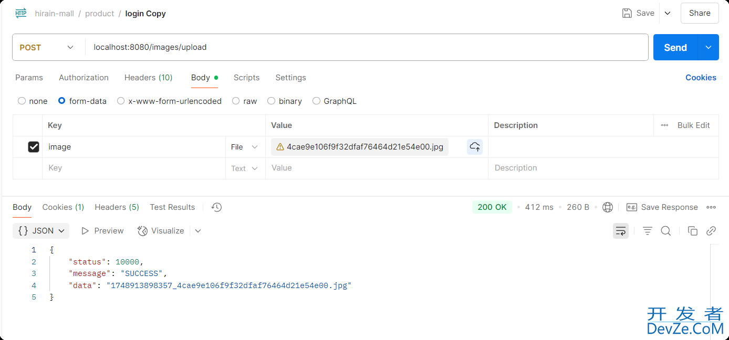Open the File type dropdown for image key
Image resolution: width=729 pixels, height=340 pixels.
coord(245,147)
